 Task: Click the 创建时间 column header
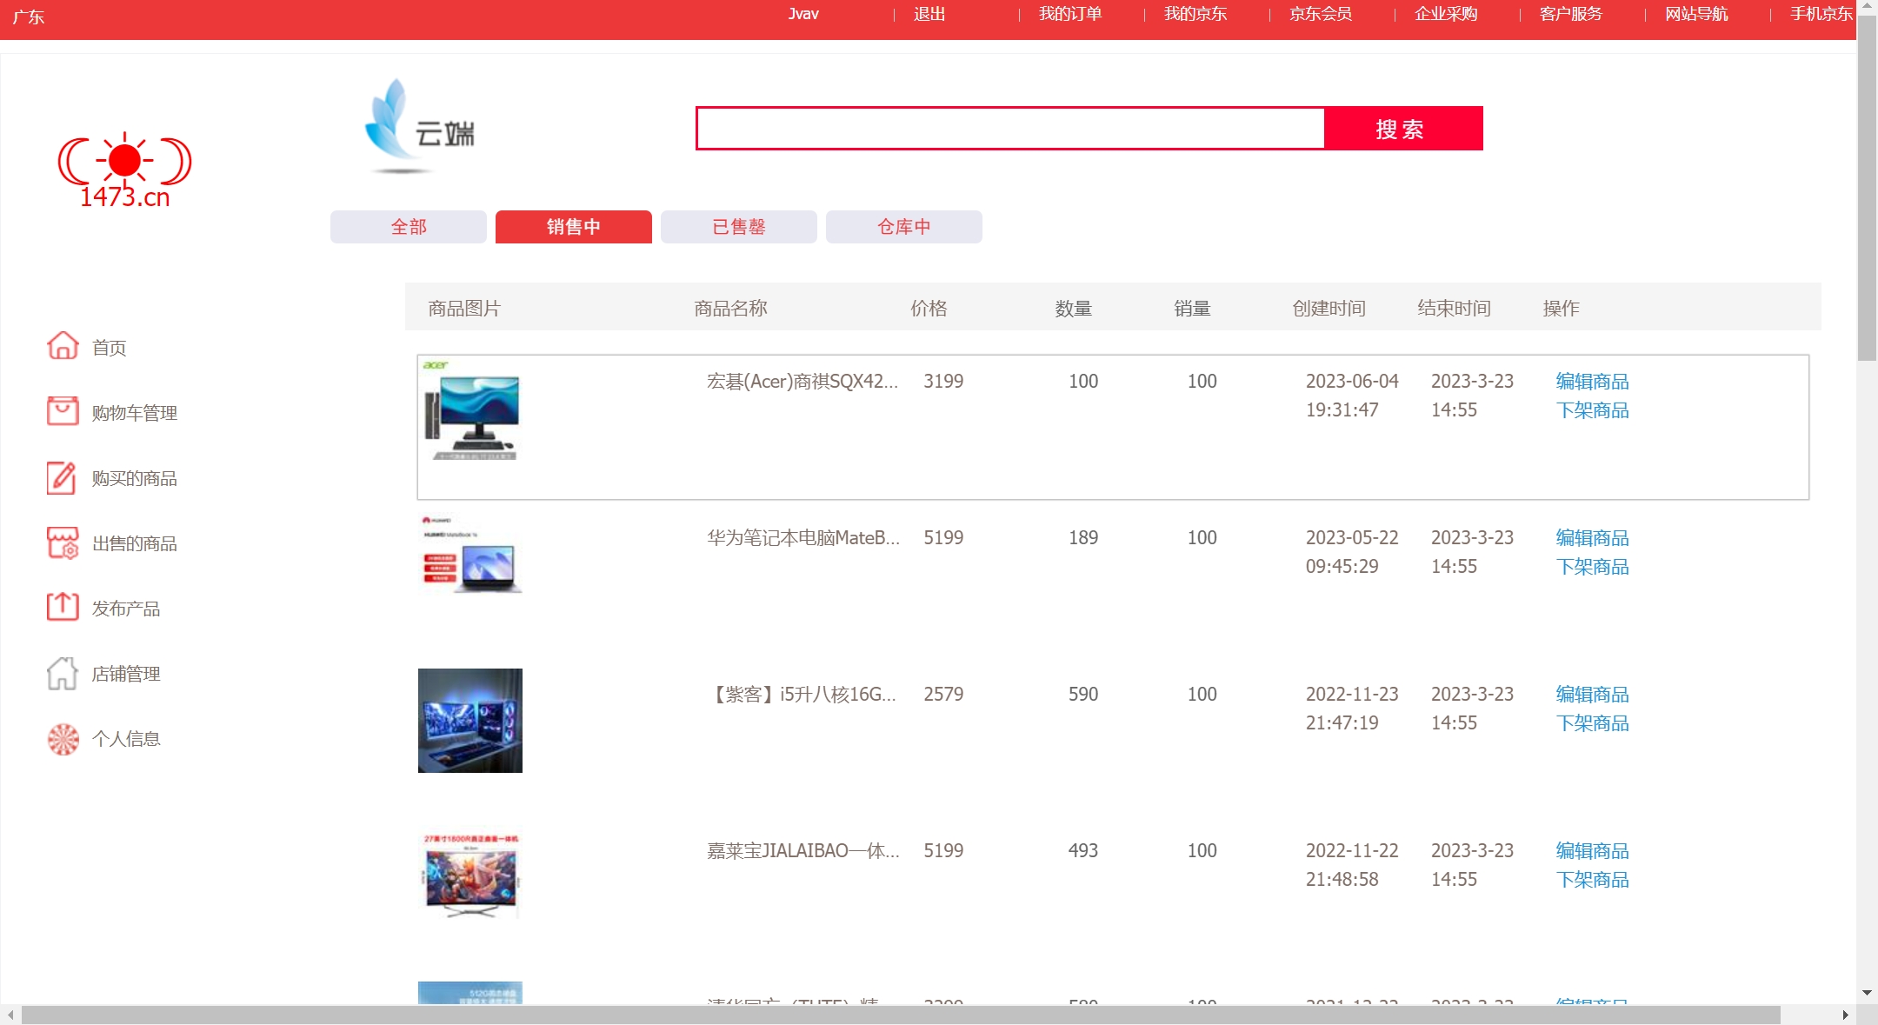[x=1329, y=309]
